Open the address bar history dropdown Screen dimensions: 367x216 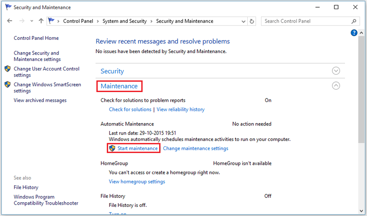tap(244, 22)
